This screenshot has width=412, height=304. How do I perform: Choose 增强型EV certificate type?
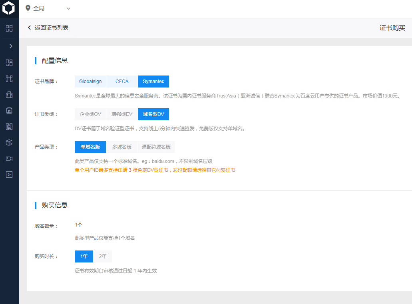point(122,114)
